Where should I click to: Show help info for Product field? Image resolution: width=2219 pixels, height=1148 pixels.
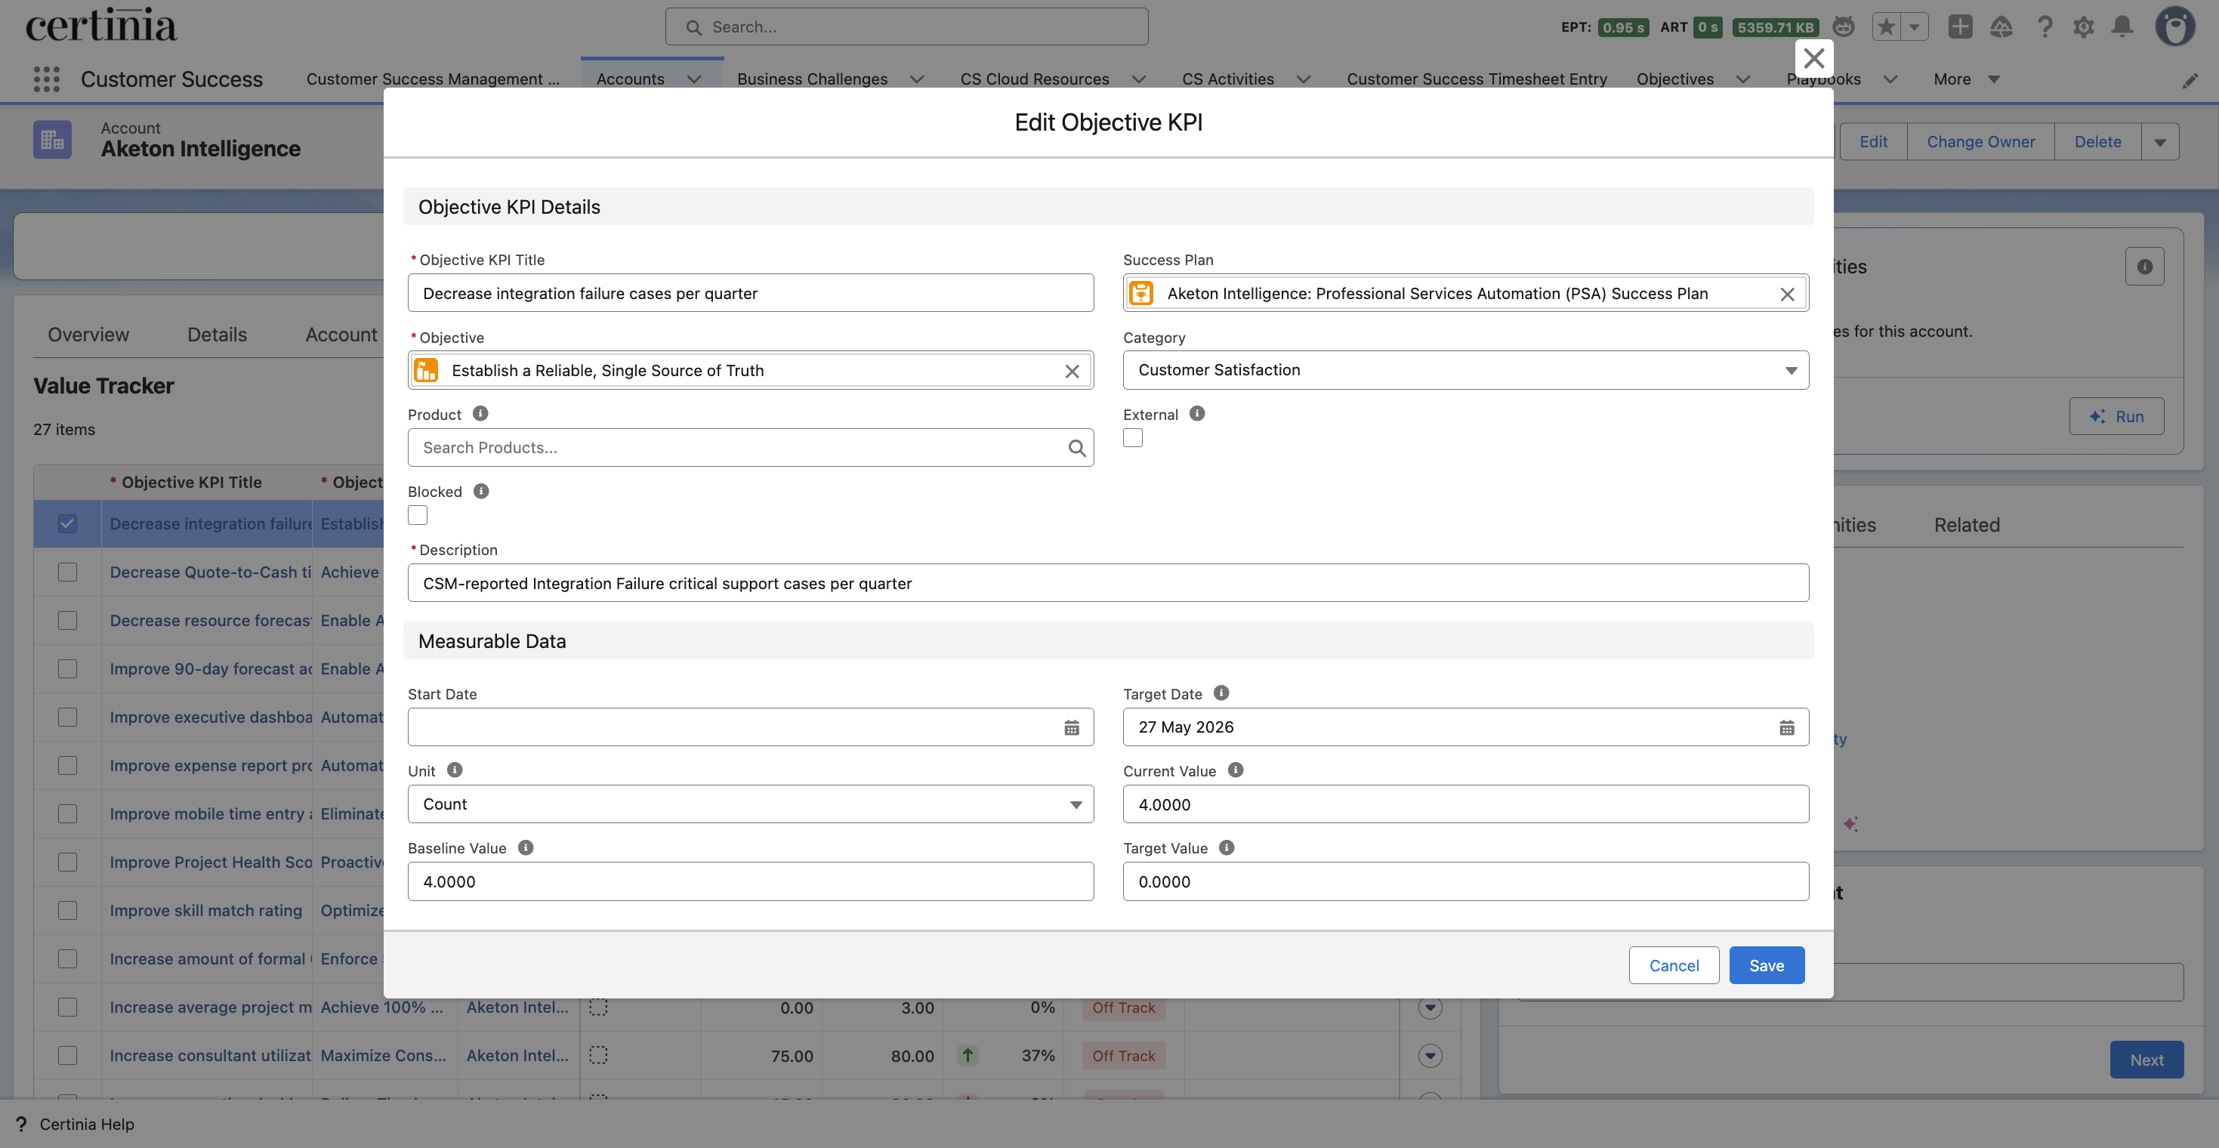click(x=480, y=413)
